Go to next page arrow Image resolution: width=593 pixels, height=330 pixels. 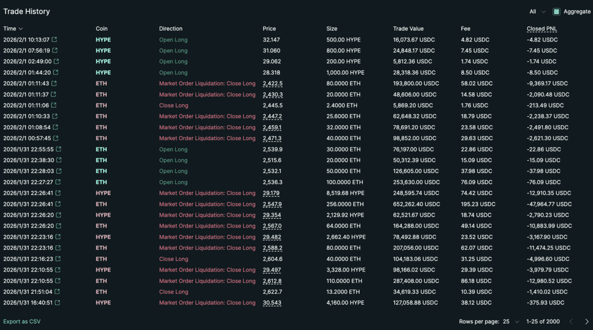pos(587,322)
